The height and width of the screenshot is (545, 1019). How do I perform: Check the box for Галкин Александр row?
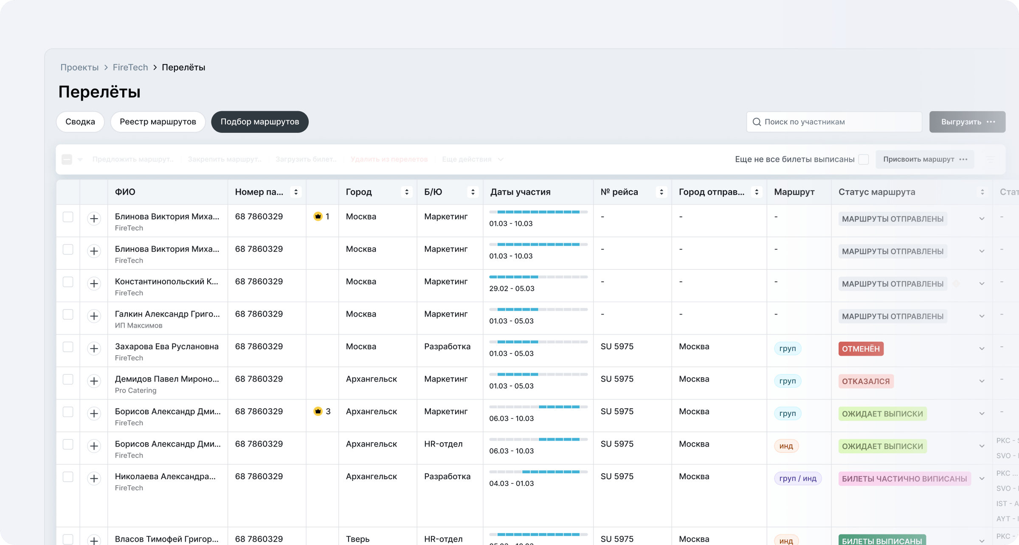click(68, 315)
